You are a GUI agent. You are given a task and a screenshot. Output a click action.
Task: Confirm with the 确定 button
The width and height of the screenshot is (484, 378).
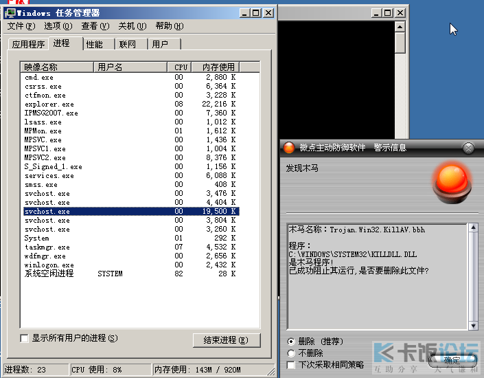tap(452, 360)
